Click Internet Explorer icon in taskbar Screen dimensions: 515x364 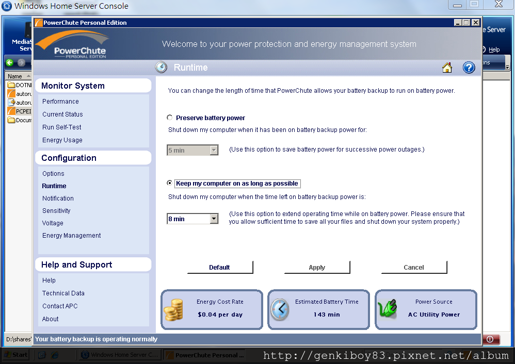[x=55, y=355]
